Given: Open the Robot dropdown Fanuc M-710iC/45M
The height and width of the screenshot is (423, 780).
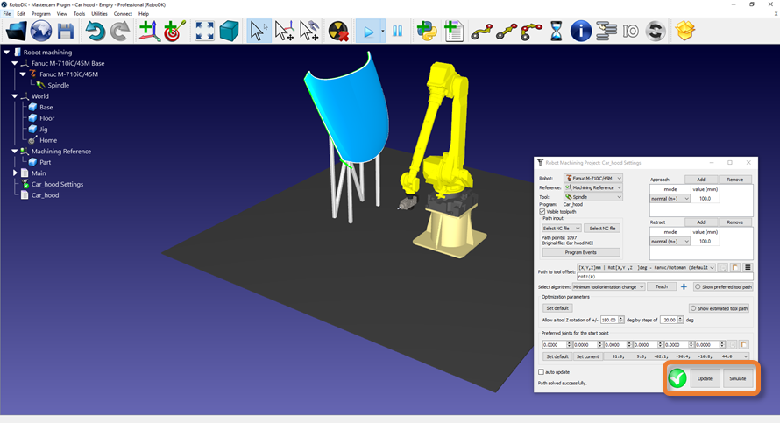Looking at the screenshot, I should click(x=592, y=178).
